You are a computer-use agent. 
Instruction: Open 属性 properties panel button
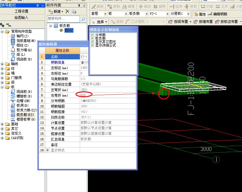200,14
